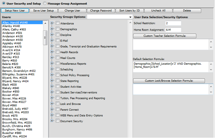Click Look/Browse formula box scroll down arrow
Viewport: 215px width, 138px height.
(x=211, y=92)
